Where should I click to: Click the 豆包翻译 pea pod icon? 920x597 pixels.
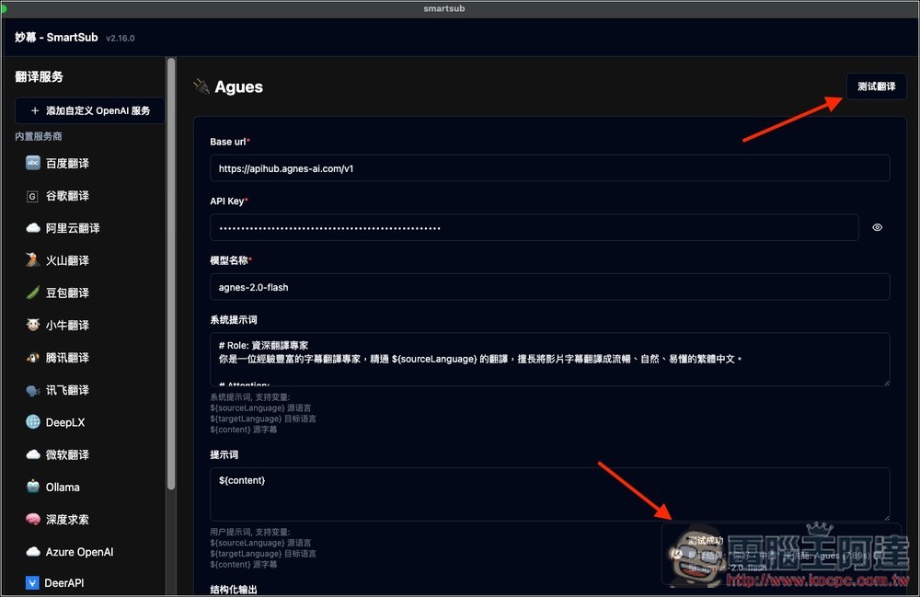click(33, 292)
